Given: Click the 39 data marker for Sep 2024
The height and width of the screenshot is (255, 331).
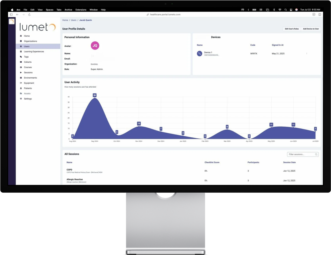Looking at the screenshot, I should tap(95, 95).
